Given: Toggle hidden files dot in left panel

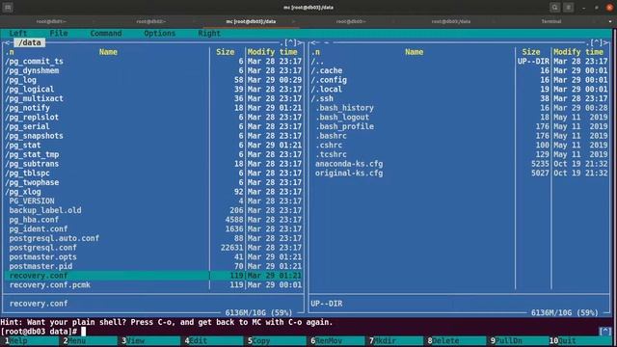Looking at the screenshot, I should pos(282,42).
